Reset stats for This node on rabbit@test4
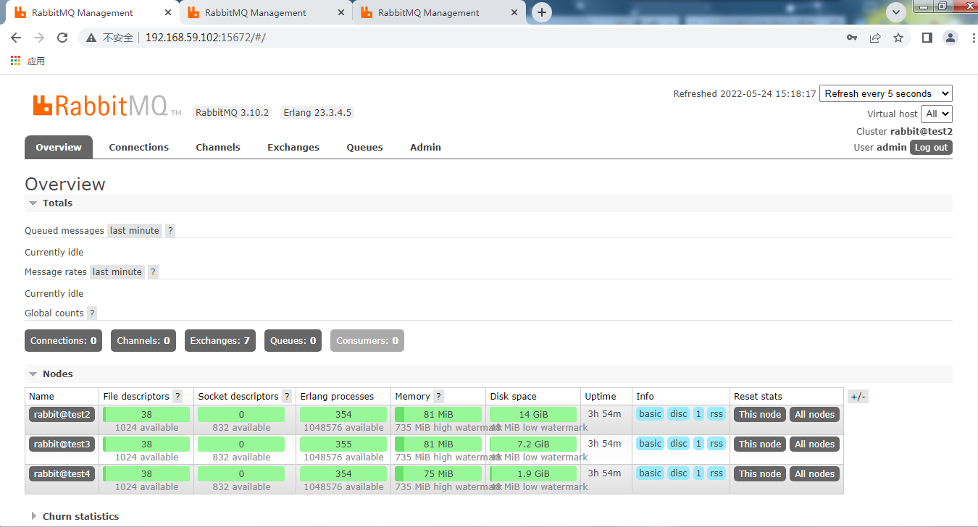The width and height of the screenshot is (978, 527). point(760,473)
